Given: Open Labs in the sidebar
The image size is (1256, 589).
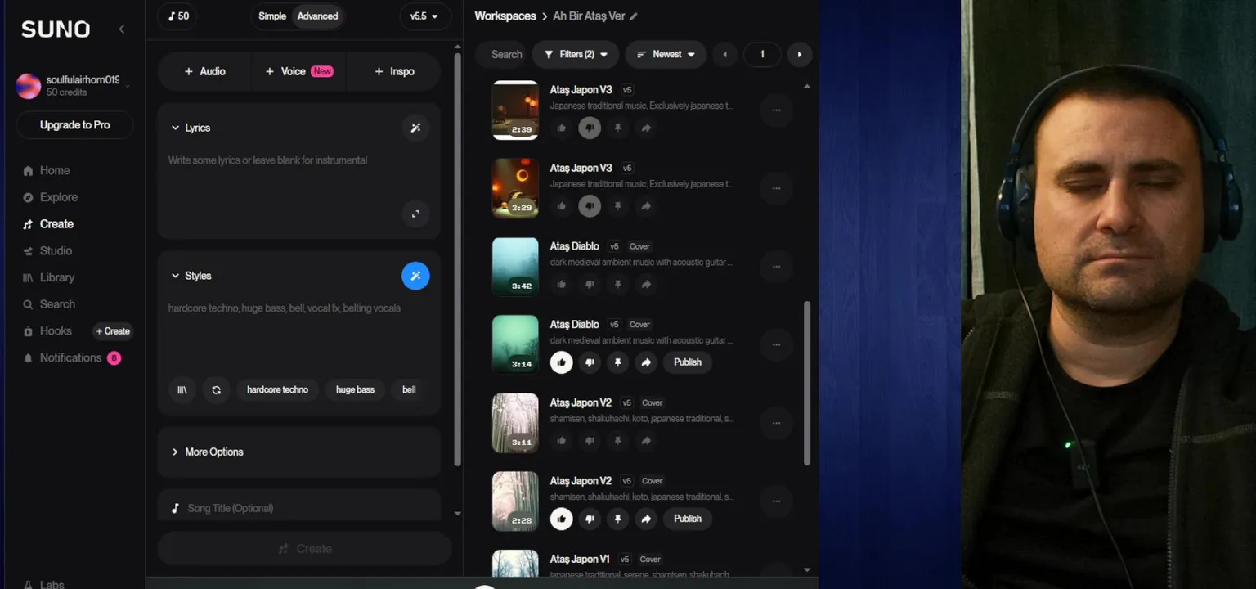Looking at the screenshot, I should pyautogui.click(x=45, y=584).
